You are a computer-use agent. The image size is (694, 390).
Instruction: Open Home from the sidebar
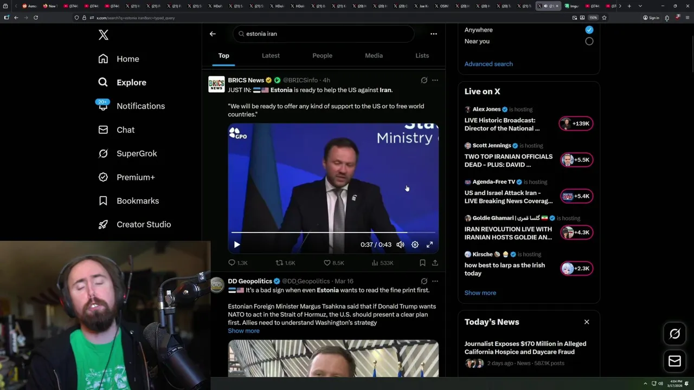(119, 59)
